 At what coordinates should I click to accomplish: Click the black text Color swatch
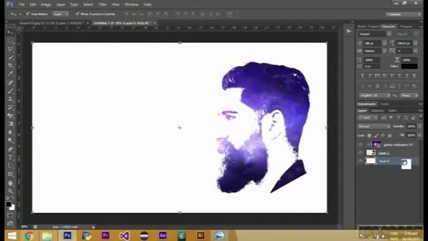409,66
